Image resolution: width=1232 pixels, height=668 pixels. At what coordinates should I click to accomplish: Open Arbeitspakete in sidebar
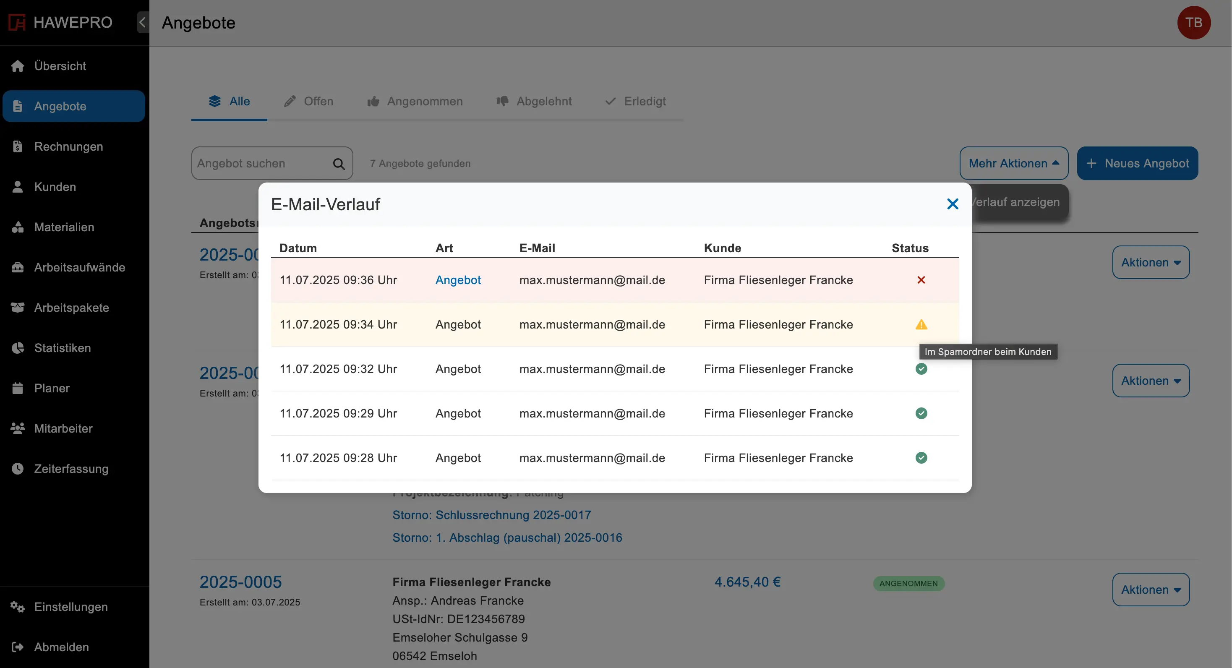click(74, 308)
